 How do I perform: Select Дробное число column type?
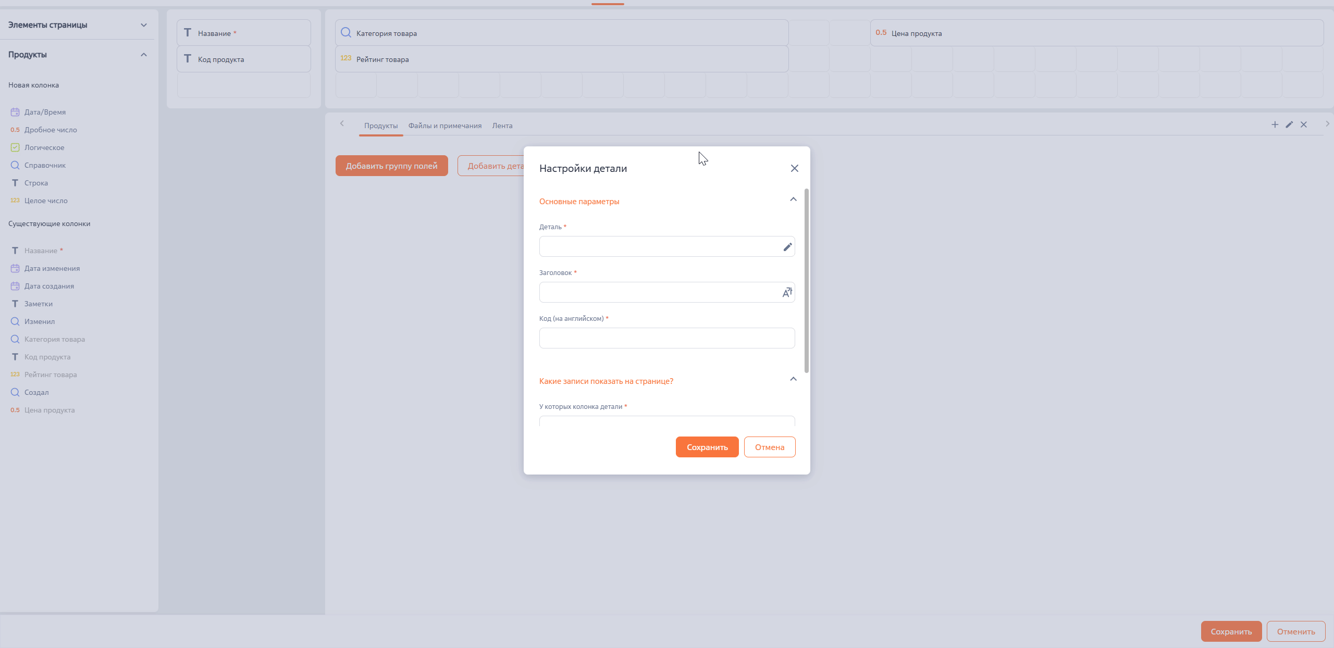[x=50, y=130]
